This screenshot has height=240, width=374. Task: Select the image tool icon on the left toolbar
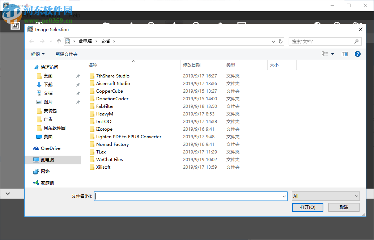coord(16,25)
